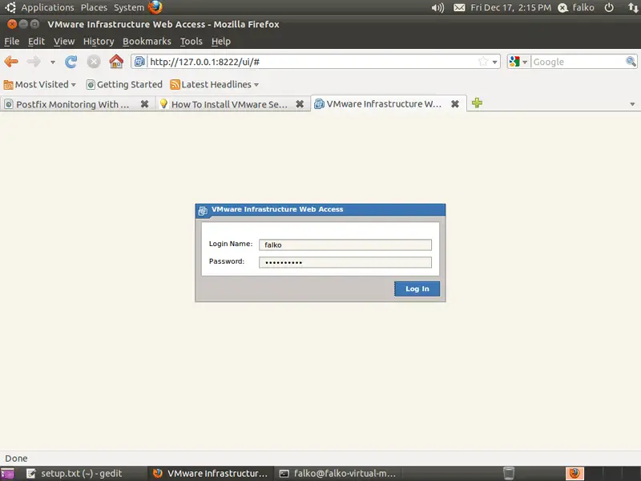Click the chat status icon beside falko

(x=563, y=8)
